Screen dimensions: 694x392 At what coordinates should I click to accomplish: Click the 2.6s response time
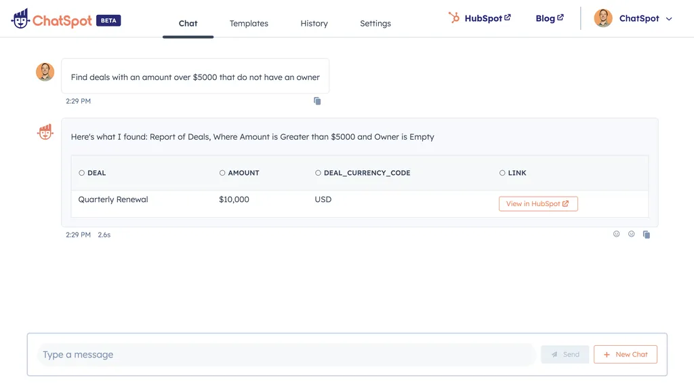tap(104, 235)
